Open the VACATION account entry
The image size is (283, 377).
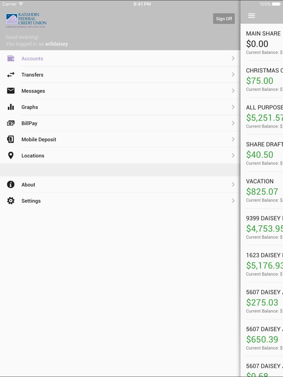click(x=264, y=190)
